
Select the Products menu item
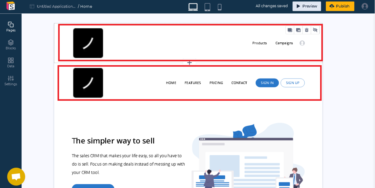pos(259,43)
